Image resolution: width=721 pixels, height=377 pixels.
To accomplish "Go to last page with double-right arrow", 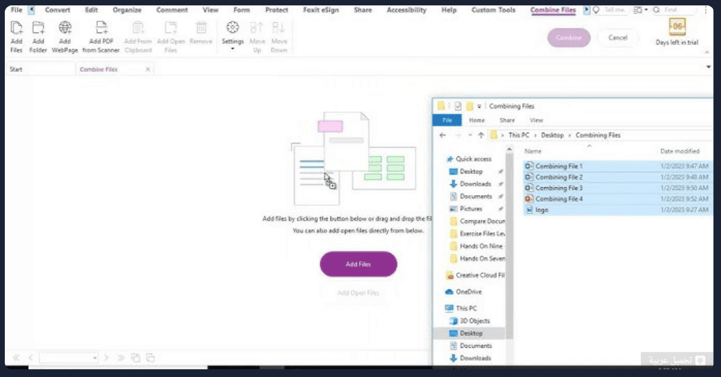I will pos(121,358).
